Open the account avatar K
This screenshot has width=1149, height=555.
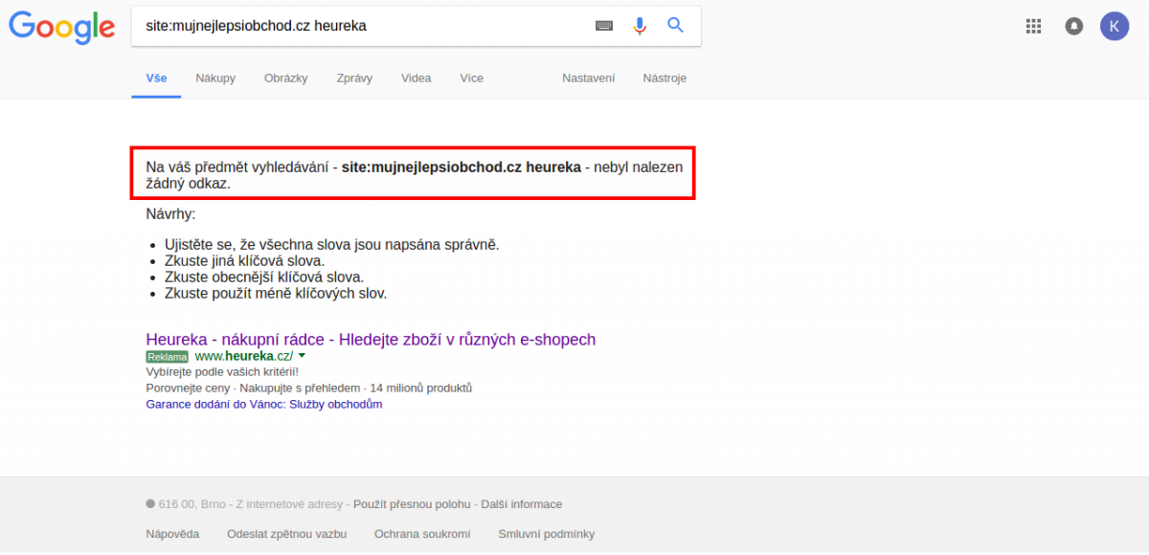[x=1114, y=26]
